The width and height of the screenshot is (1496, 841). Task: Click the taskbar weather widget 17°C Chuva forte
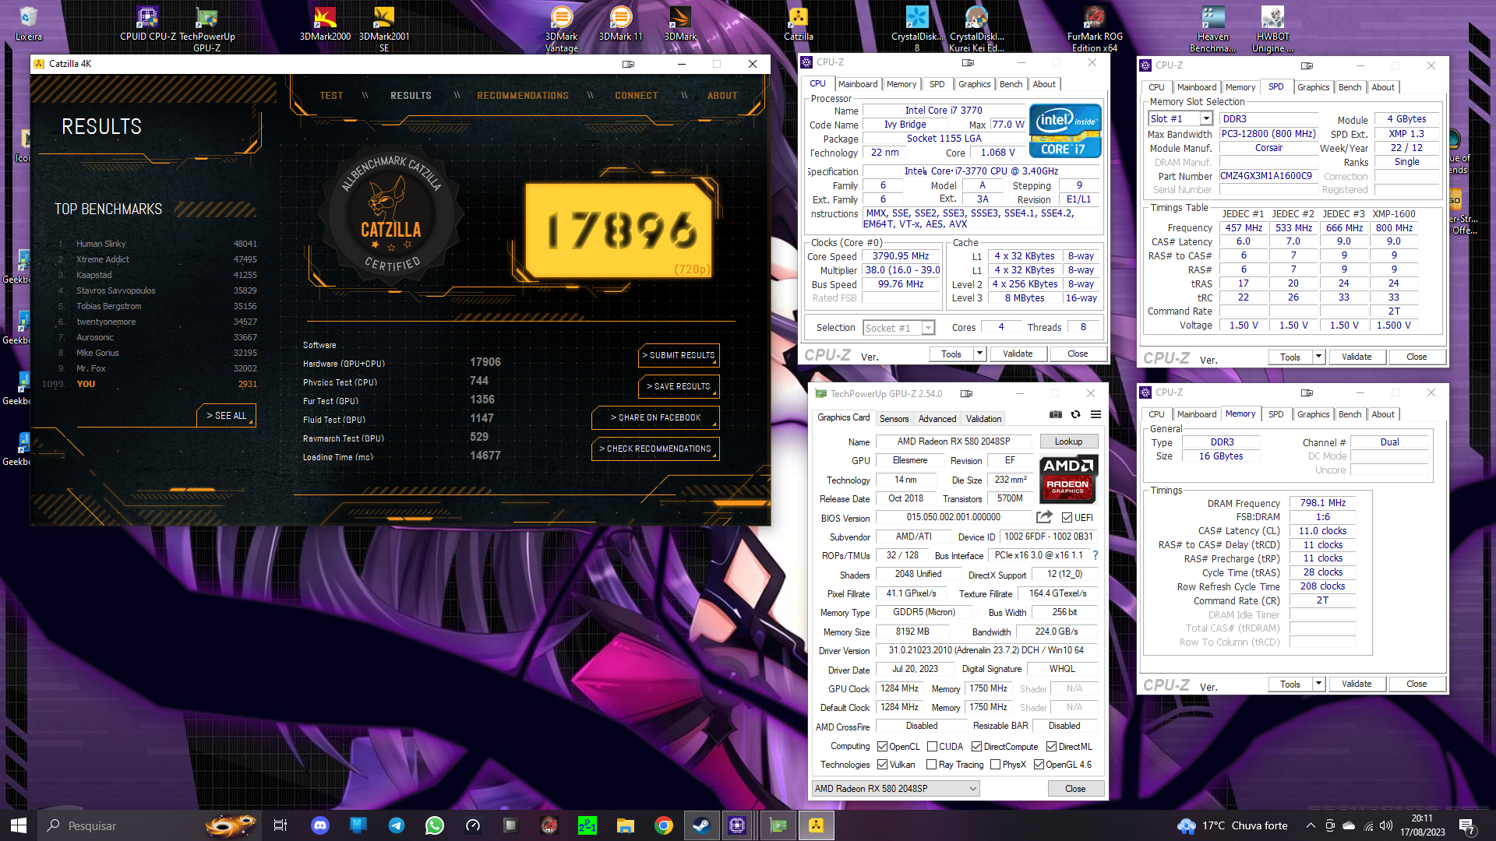pos(1232,825)
